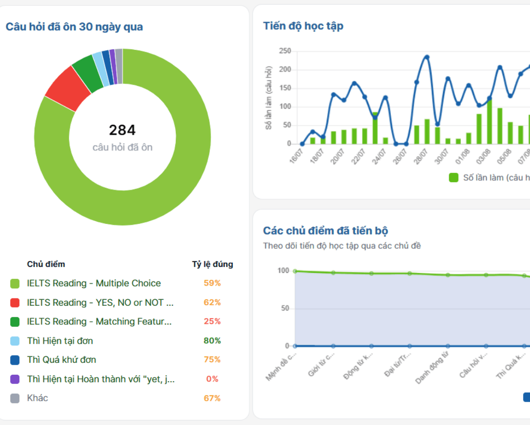Click the dark blue Thì Quá khứ đơn swatch
This screenshot has height=425, width=530.
click(x=15, y=360)
